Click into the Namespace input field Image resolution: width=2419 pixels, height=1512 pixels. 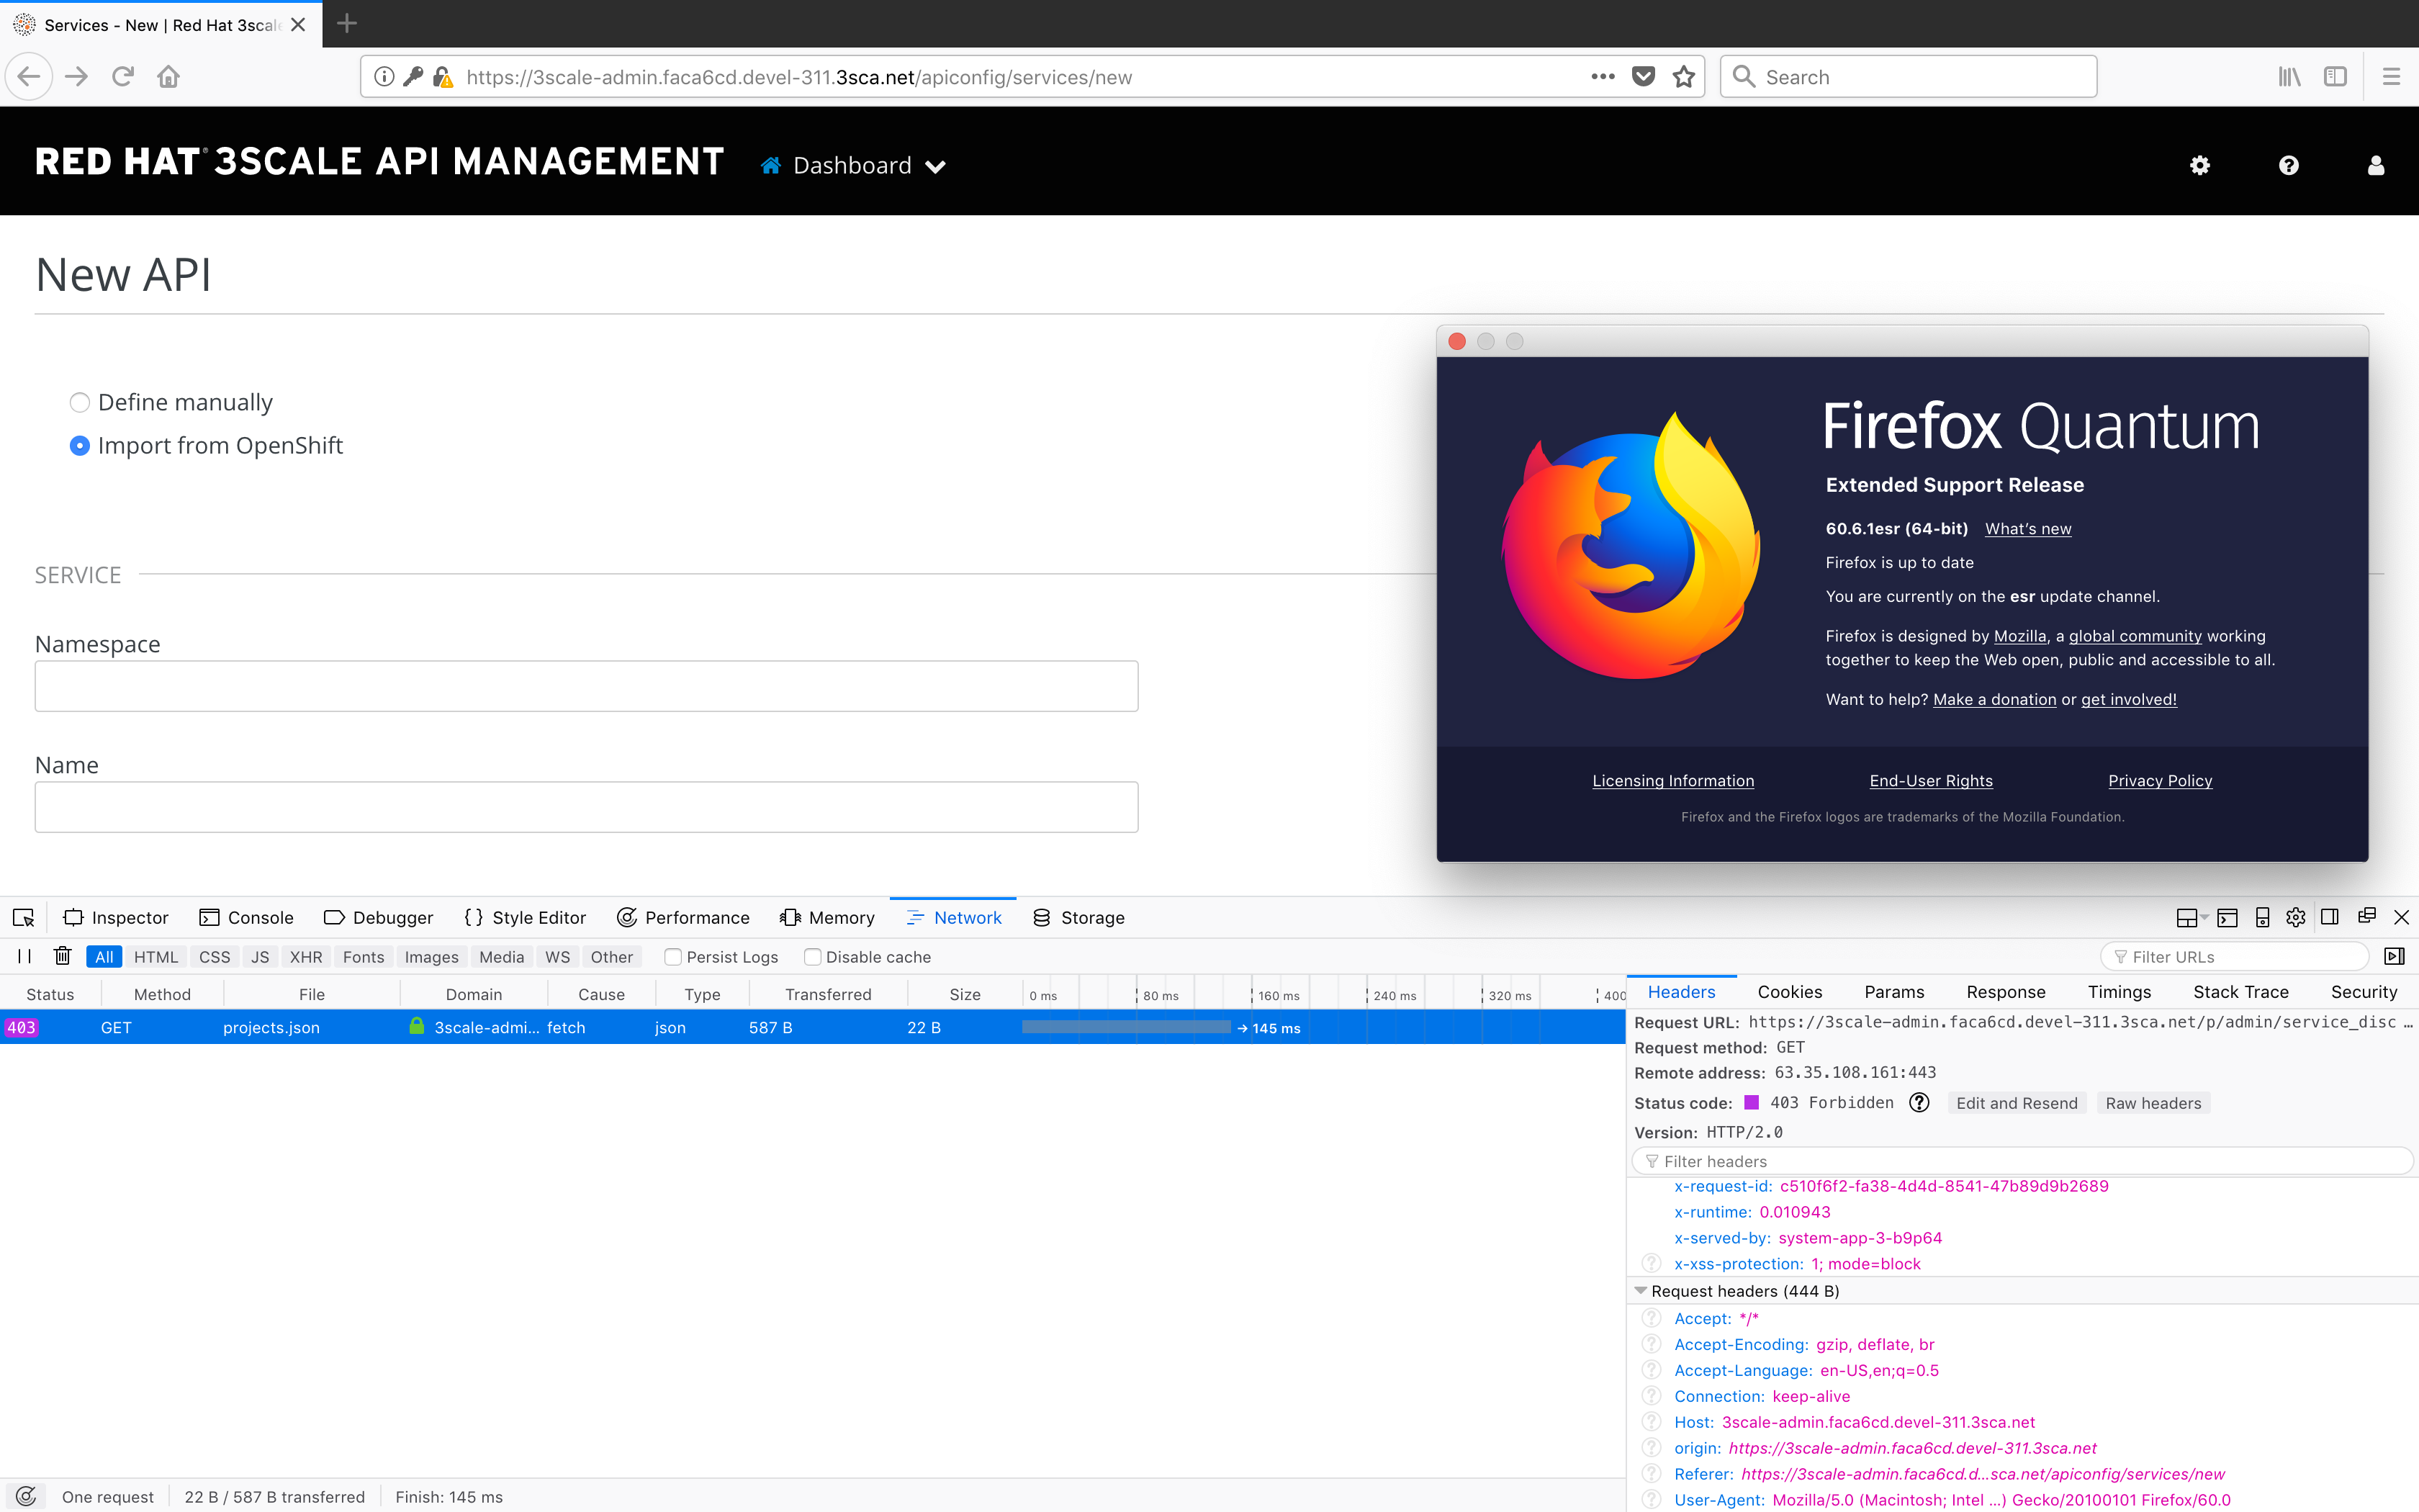(586, 686)
